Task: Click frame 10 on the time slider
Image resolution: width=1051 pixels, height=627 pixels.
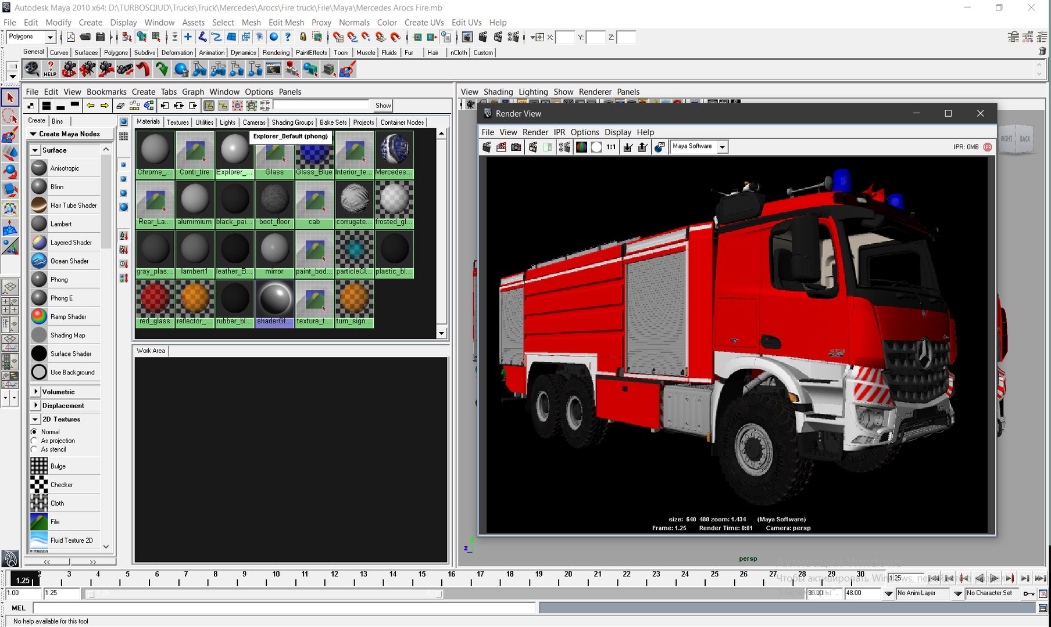Action: coord(276,578)
